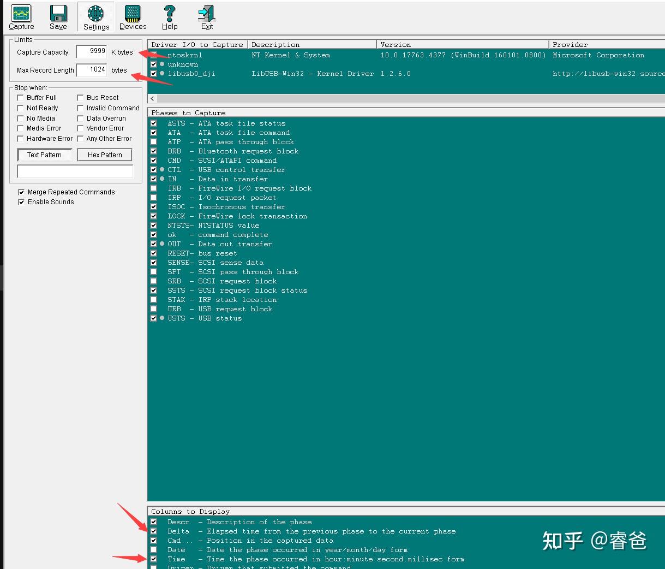Click the Text Pattern button
The width and height of the screenshot is (665, 569).
pos(45,155)
